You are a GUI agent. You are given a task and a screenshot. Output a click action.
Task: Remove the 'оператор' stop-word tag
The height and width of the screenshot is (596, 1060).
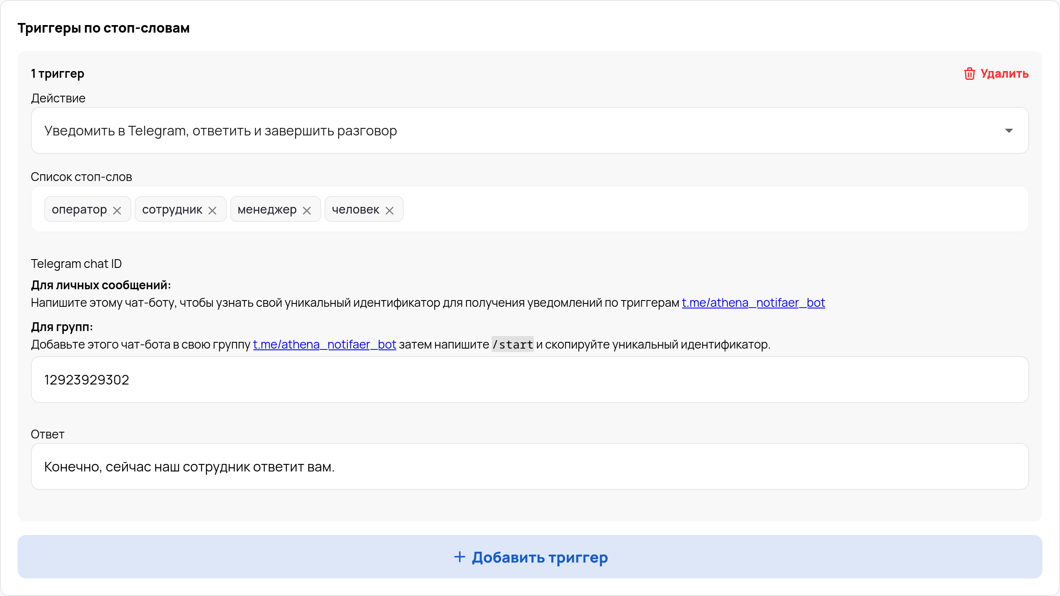tap(117, 210)
